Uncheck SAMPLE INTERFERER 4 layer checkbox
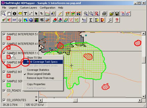This screenshot has height=108, width=147. 4,44
